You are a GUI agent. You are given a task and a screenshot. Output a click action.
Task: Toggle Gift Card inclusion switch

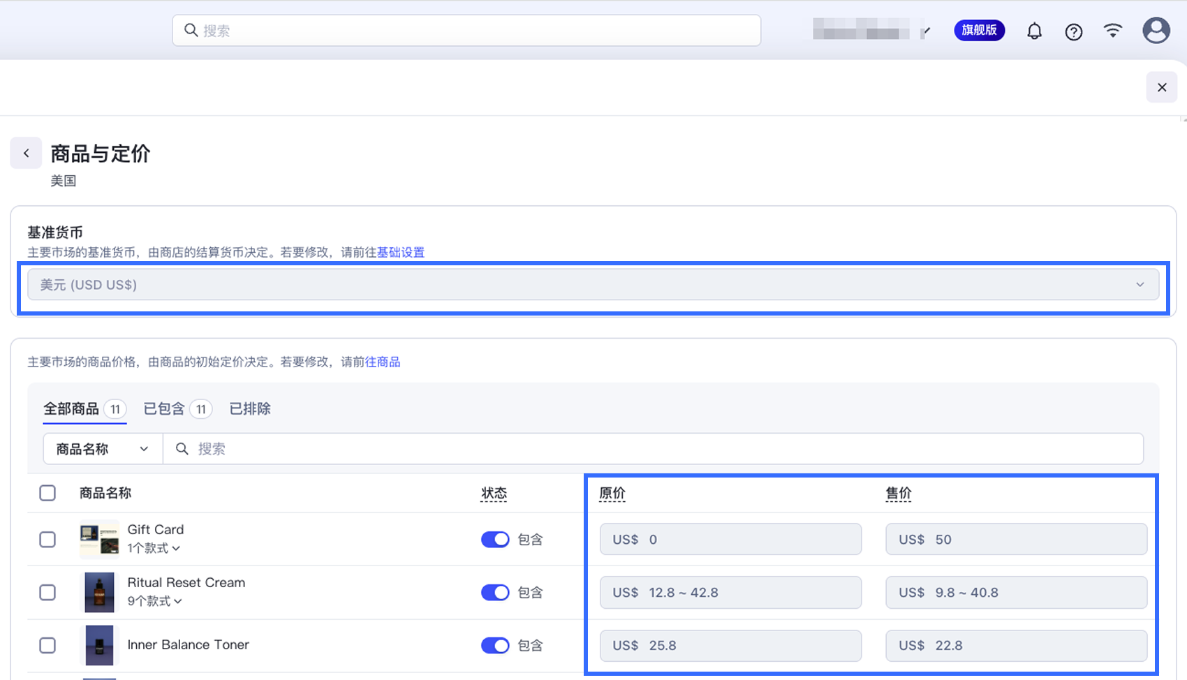[x=495, y=539]
